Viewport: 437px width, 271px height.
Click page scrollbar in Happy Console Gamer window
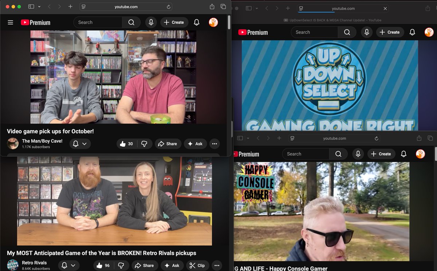tap(436, 154)
